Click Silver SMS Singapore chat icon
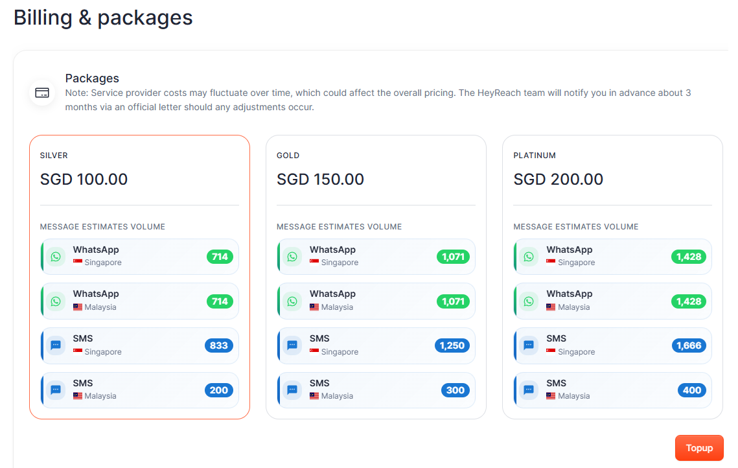 click(56, 345)
